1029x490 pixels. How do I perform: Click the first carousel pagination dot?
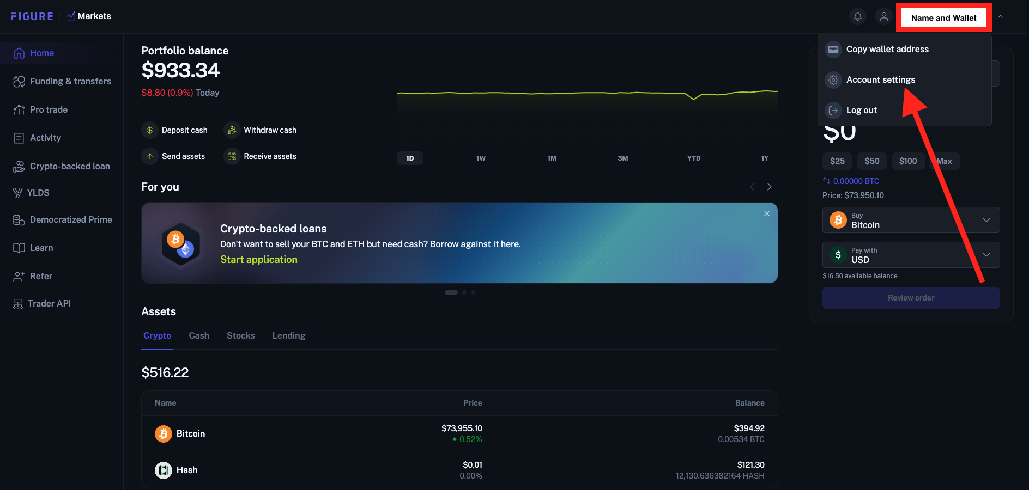point(451,292)
